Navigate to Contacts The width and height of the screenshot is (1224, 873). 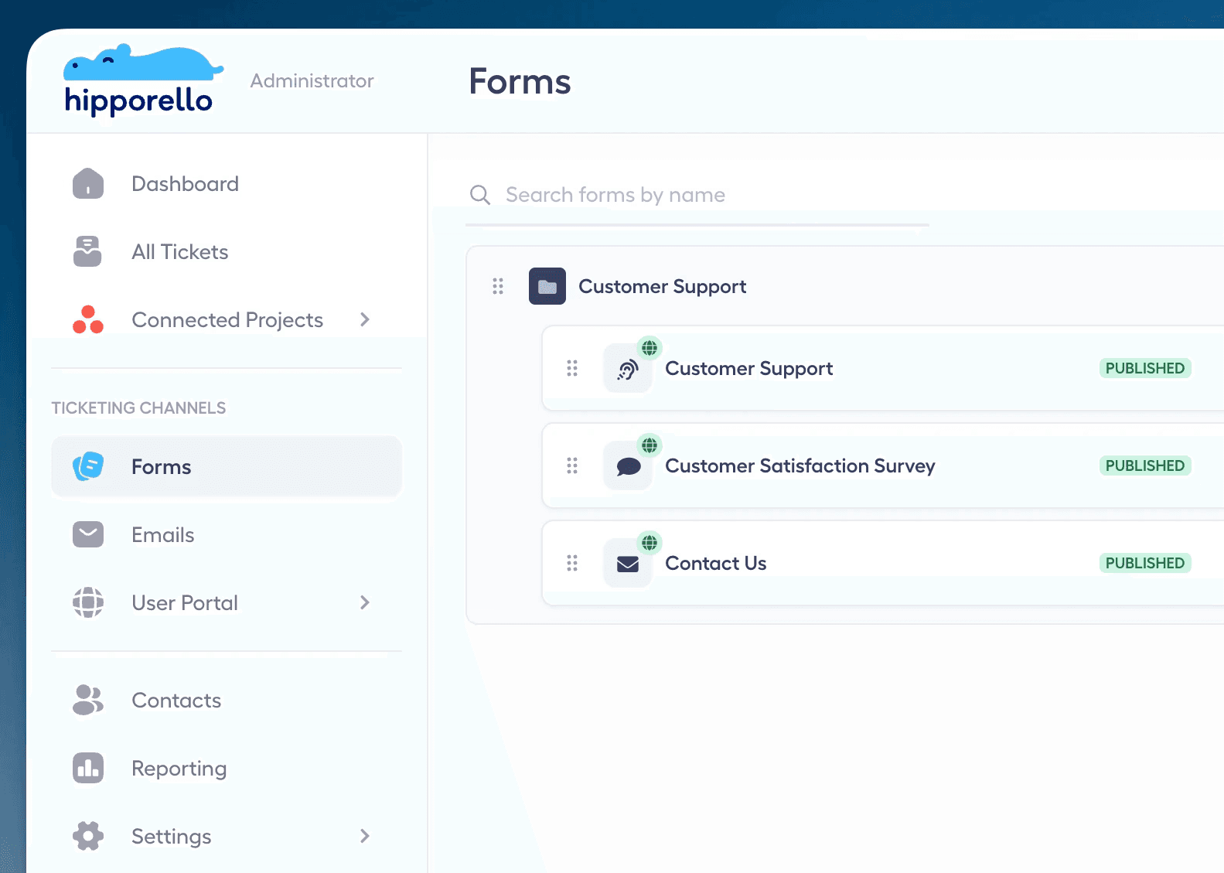[x=227, y=700]
